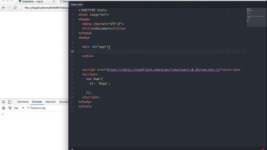Activate the DevTools inspect element picker
The height and width of the screenshot is (150, 267).
3,102
